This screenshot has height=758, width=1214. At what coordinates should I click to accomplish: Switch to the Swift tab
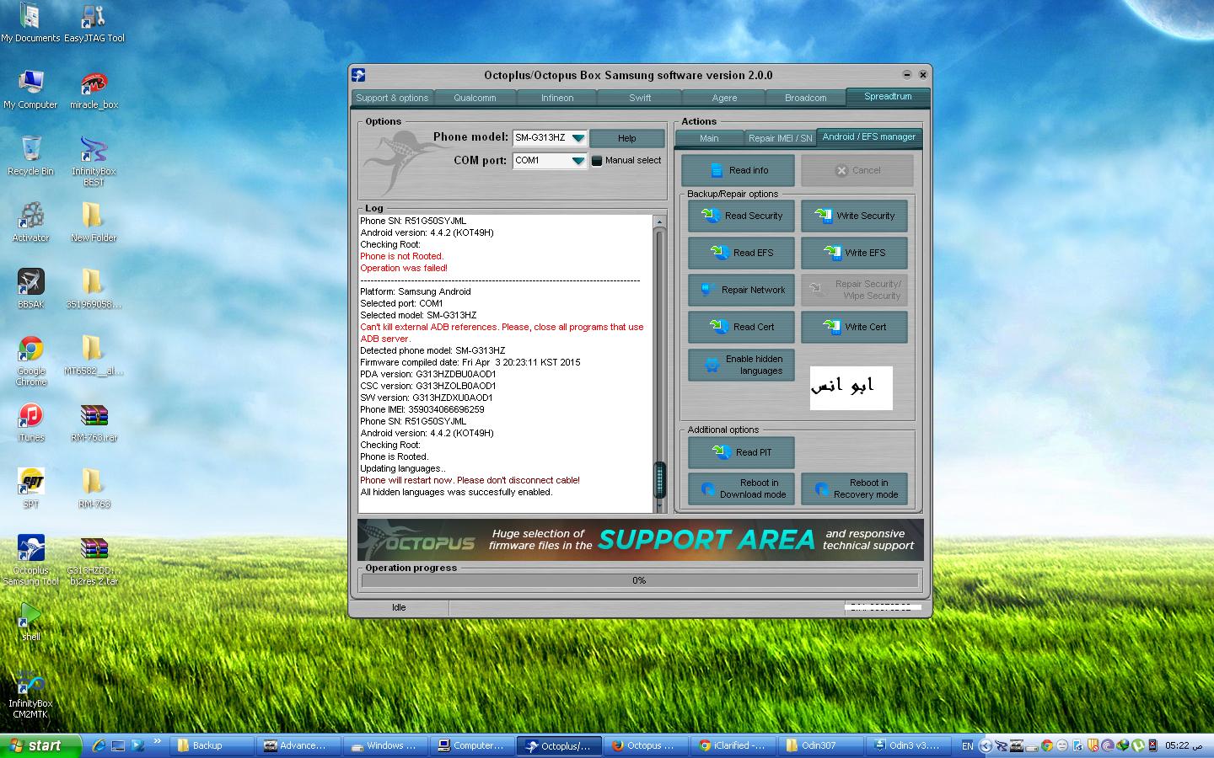tap(640, 98)
